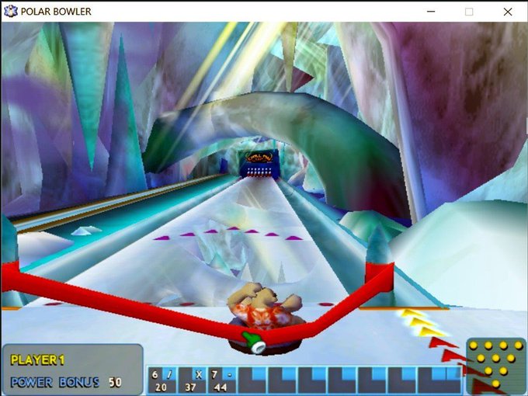Click the first ball score 6
The width and height of the screenshot is (528, 396).
tap(155, 374)
